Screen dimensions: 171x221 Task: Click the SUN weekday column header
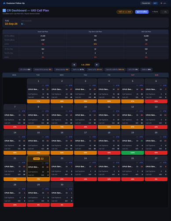(x=156, y=75)
